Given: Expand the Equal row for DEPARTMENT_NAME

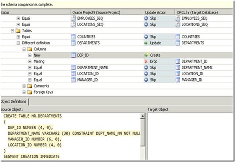Looking at the screenshot, I should 30,68.
